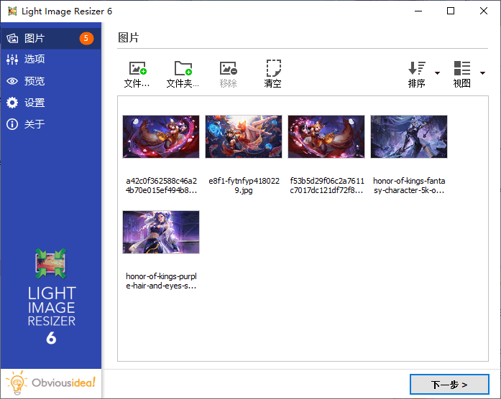The height and width of the screenshot is (399, 501).
Task: Click file name honor-of-kings-fantasy-character-5k-o…
Action: click(x=409, y=186)
